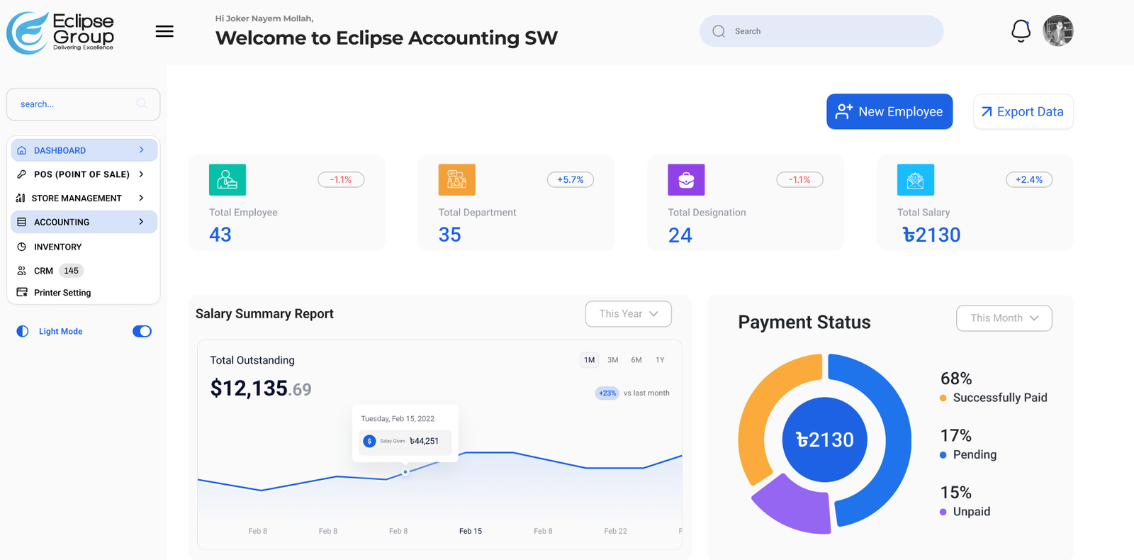Open the This Month dropdown
The width and height of the screenshot is (1134, 560).
click(1004, 318)
